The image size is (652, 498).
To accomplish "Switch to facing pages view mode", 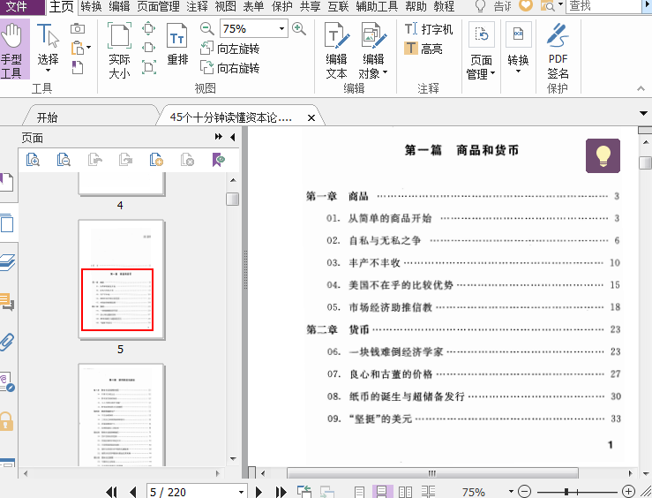I will coord(405,492).
